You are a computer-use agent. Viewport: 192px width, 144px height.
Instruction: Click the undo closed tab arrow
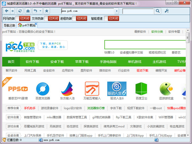36,11
